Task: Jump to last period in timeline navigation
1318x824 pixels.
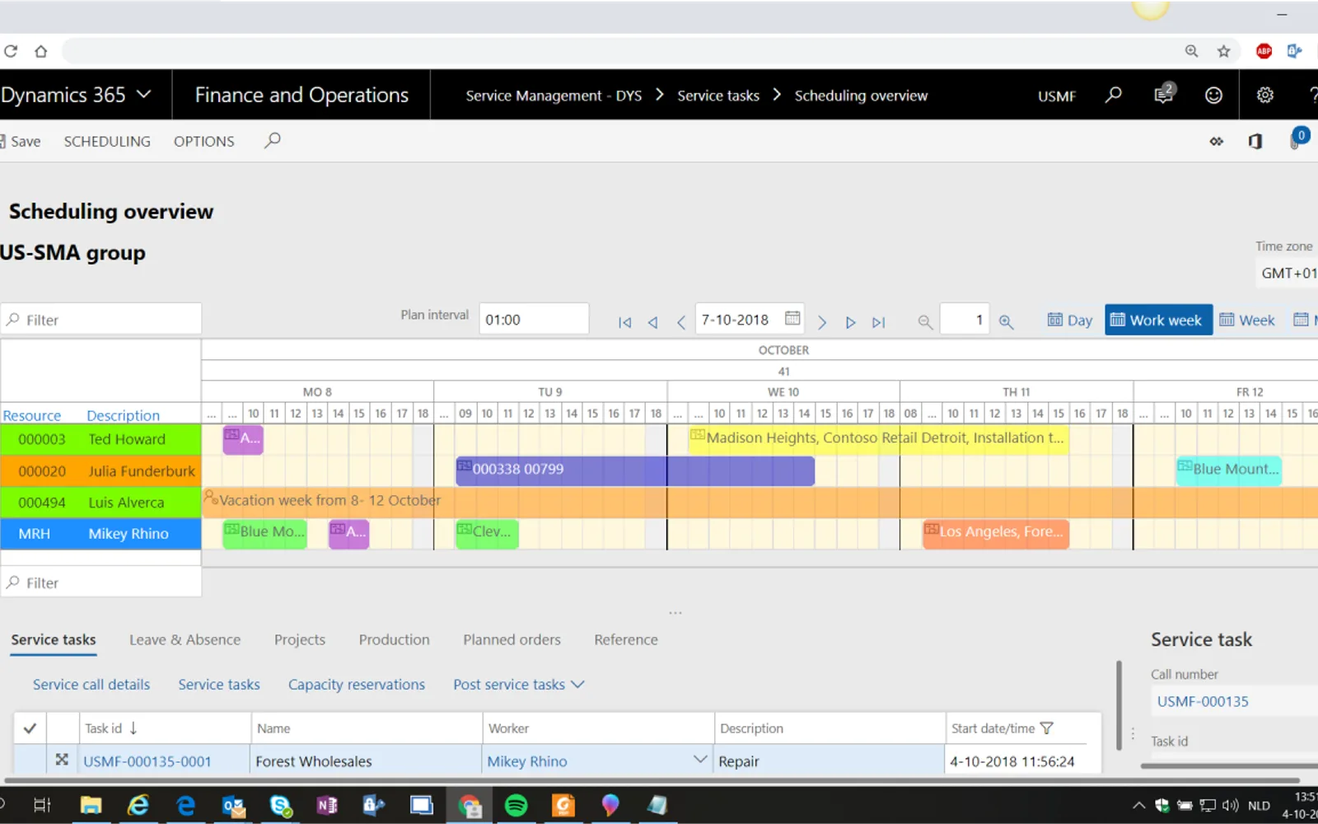Action: tap(879, 322)
